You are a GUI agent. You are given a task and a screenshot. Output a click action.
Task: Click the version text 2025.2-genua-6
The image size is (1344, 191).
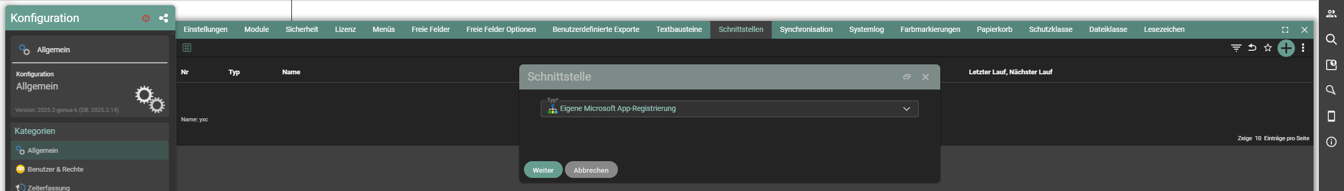pyautogui.click(x=67, y=110)
